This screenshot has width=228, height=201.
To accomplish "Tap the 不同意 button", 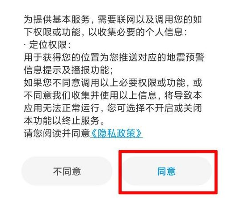I will point(67,171).
